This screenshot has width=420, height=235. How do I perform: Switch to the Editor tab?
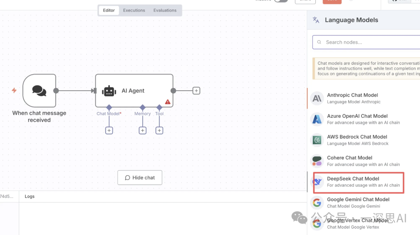pos(109,11)
